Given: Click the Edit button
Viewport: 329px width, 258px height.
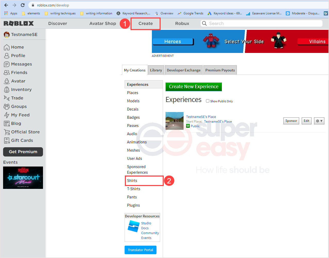Looking at the screenshot, I should (x=306, y=121).
